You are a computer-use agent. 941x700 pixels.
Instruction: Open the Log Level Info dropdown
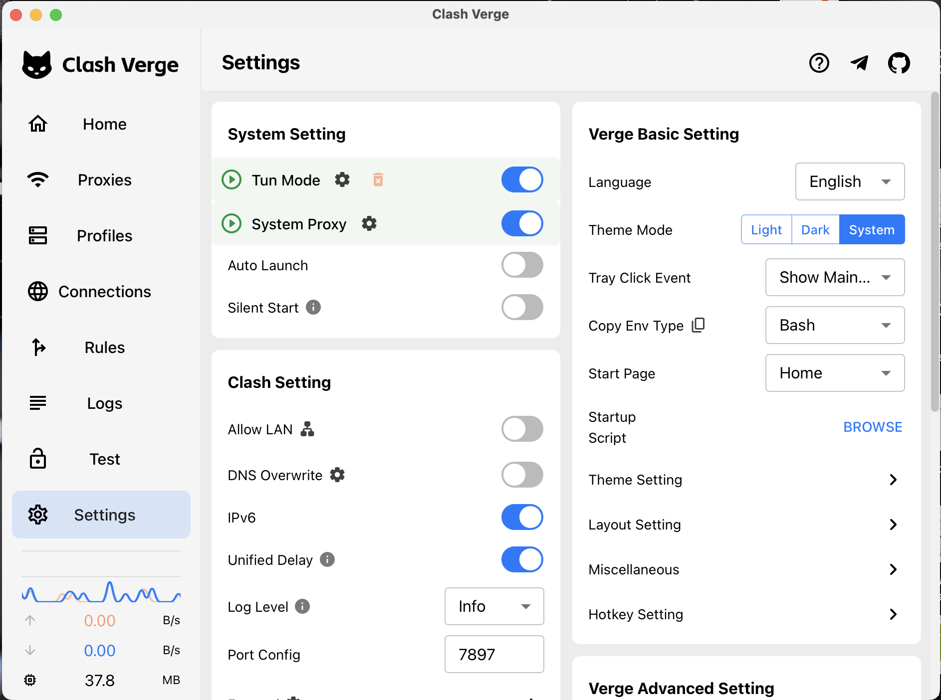[494, 606]
